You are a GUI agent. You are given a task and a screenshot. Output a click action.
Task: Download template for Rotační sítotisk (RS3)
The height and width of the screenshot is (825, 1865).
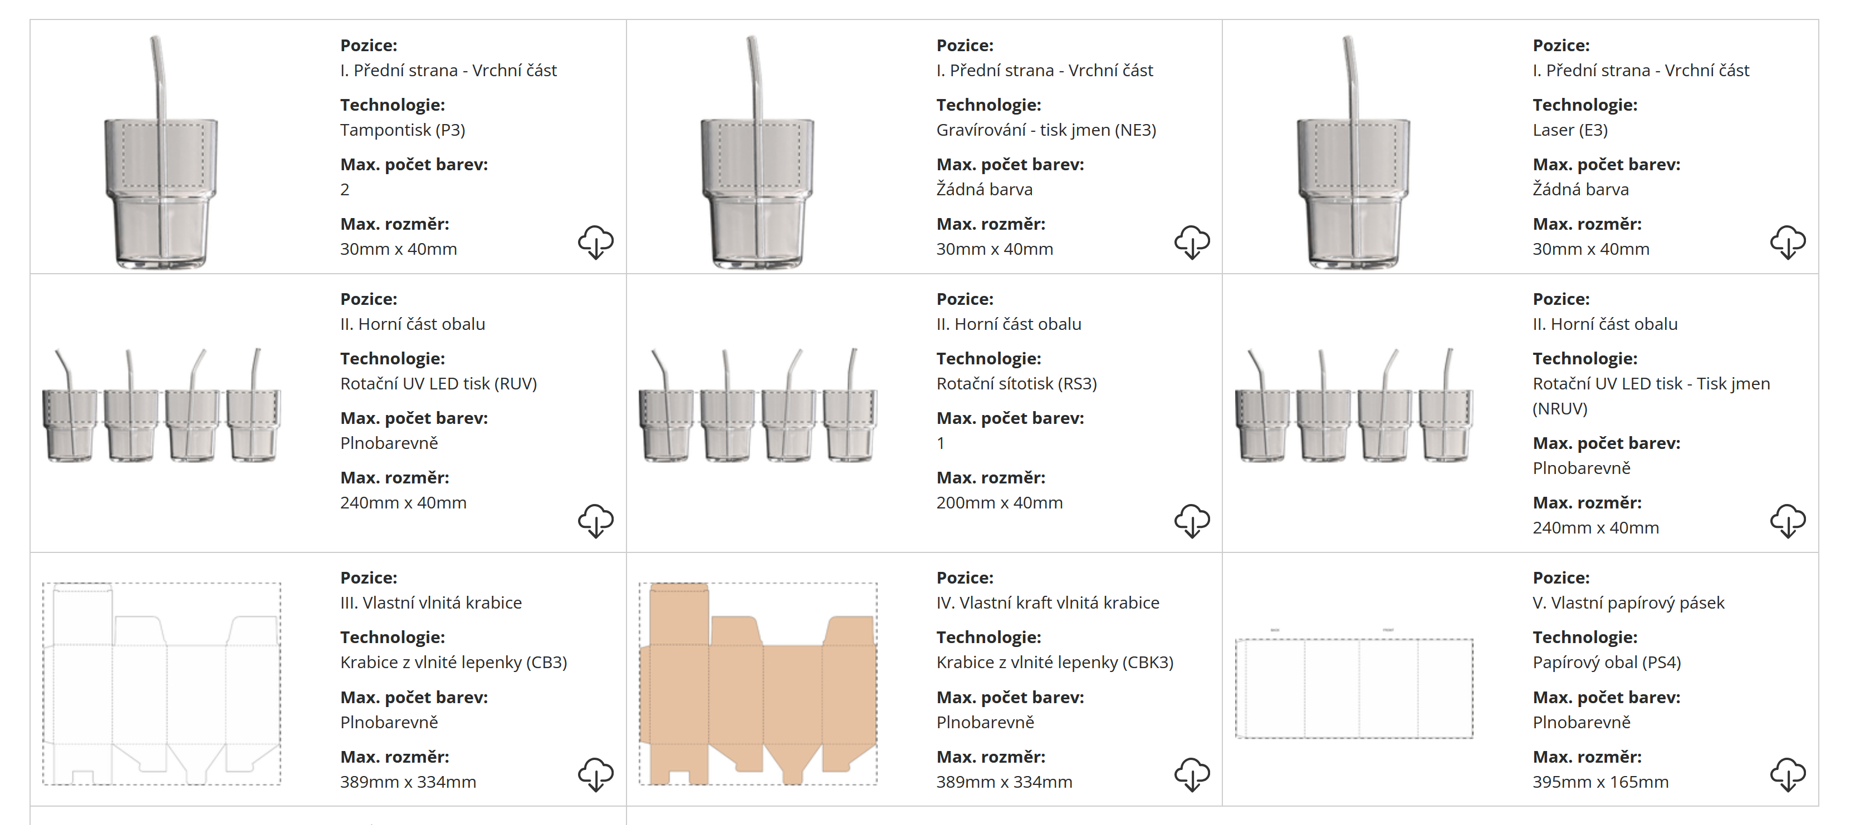pyautogui.click(x=1191, y=521)
